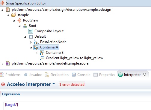
Task: Close the Interpreter view tab
Action: click(144, 75)
